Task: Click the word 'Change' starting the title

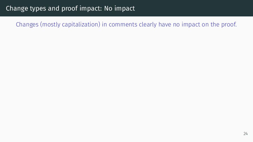Action: click(17, 8)
